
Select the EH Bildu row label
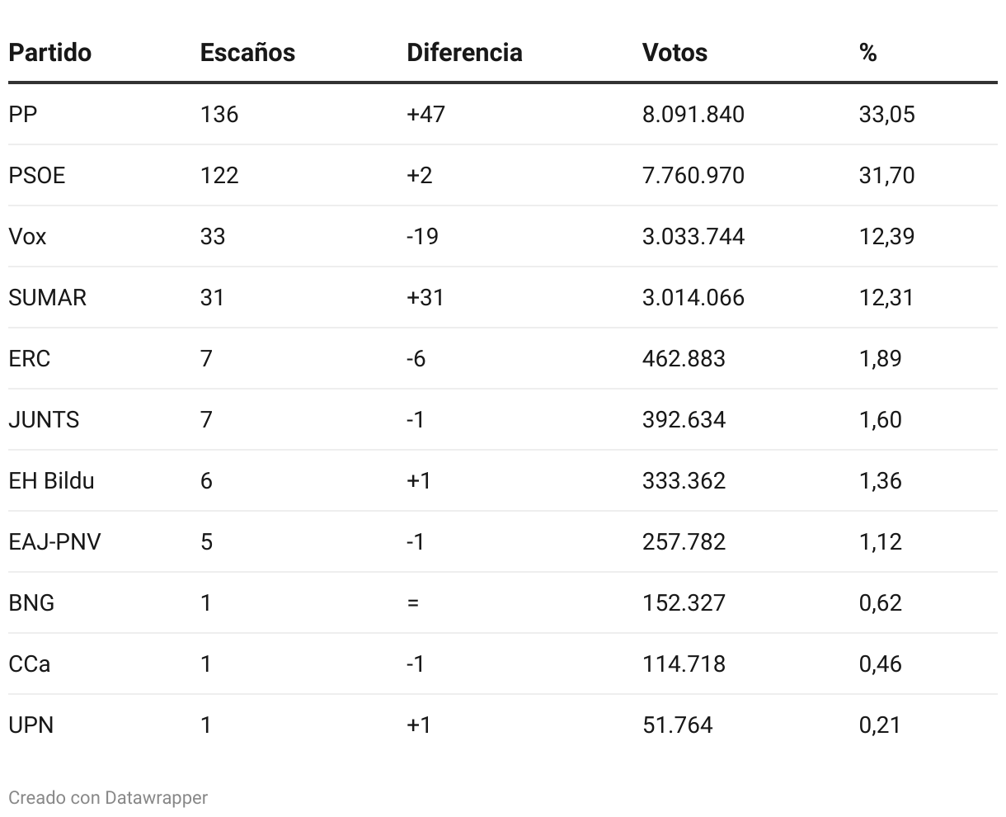pyautogui.click(x=51, y=480)
